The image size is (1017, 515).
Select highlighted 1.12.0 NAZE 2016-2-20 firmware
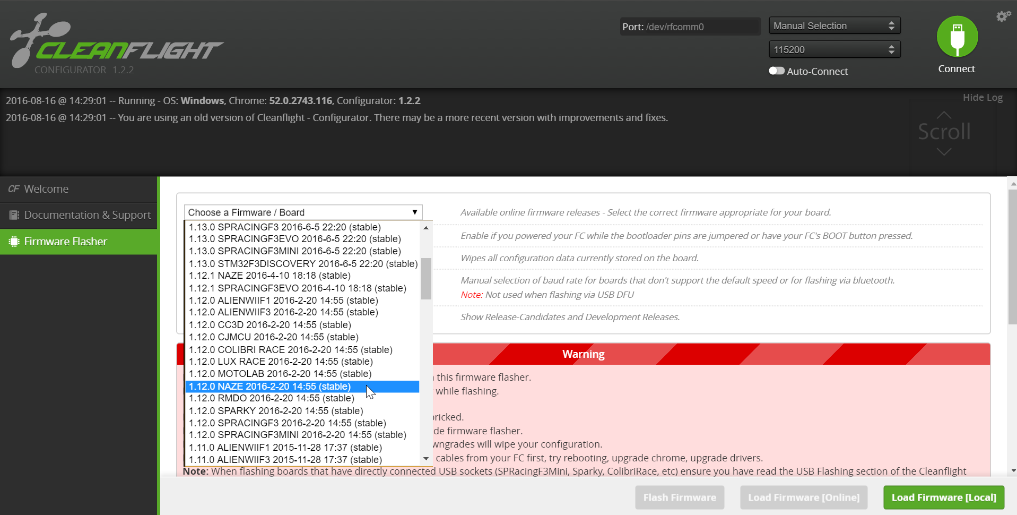coord(302,387)
